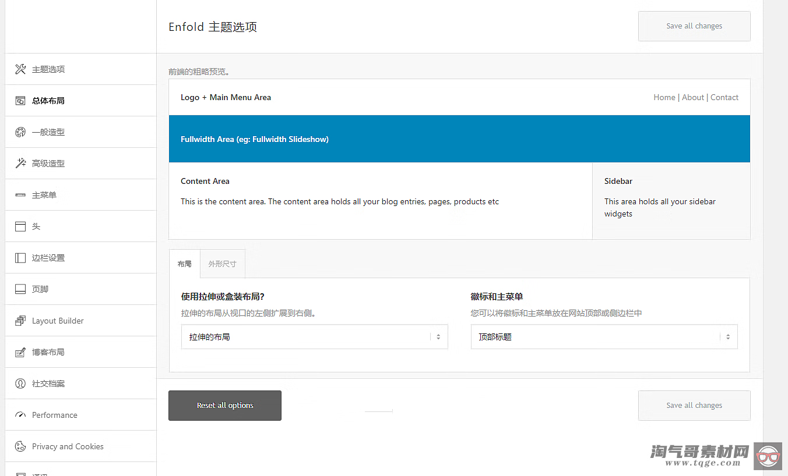Click the sidebar icon beside 边栏设置
This screenshot has width=788, height=476.
(20, 258)
